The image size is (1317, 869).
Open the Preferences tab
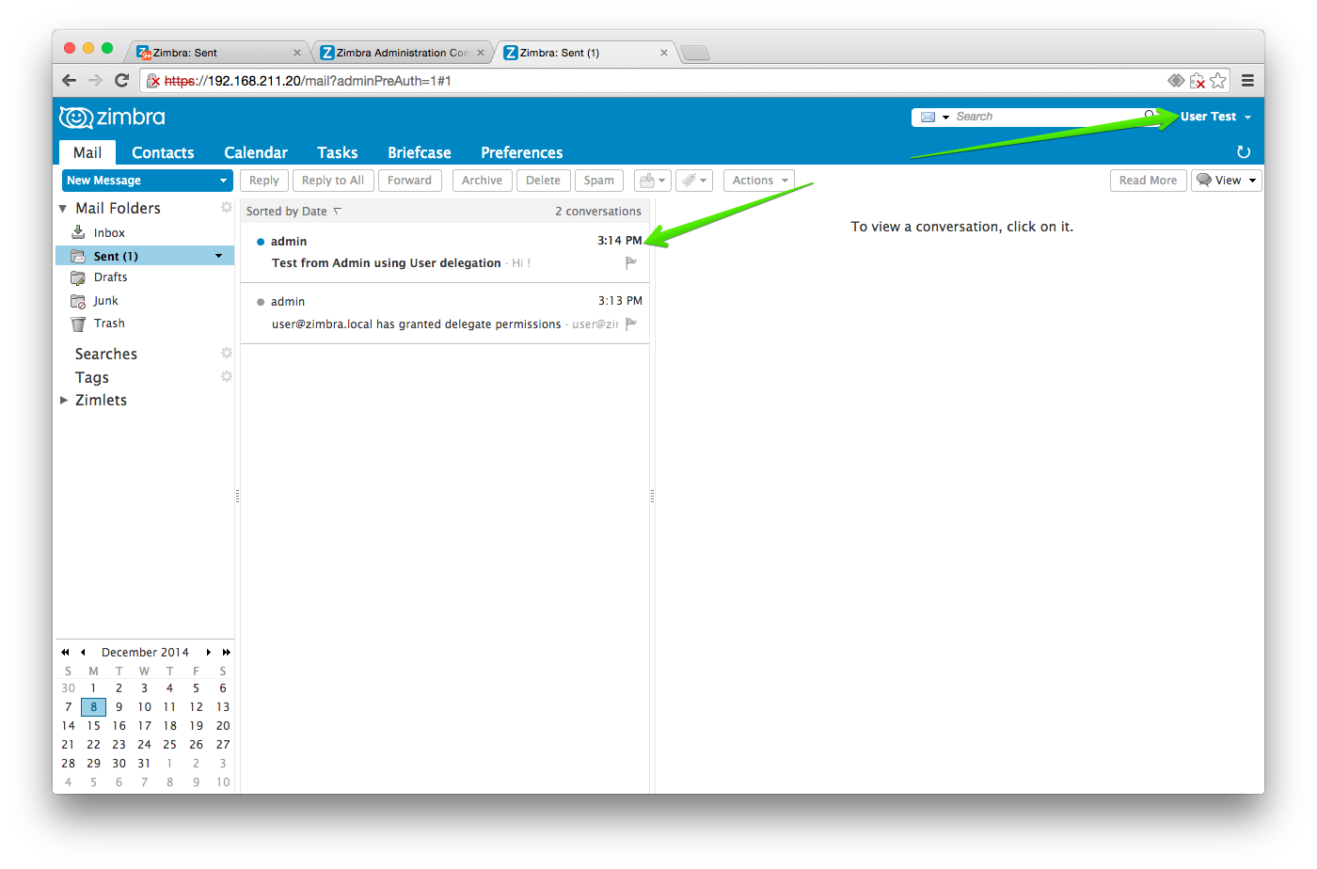click(522, 152)
